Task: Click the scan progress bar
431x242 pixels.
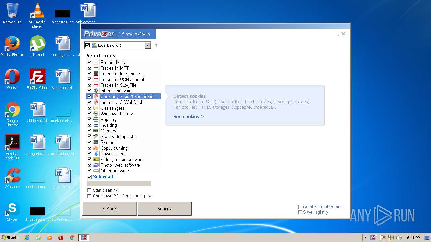Action: [119, 184]
